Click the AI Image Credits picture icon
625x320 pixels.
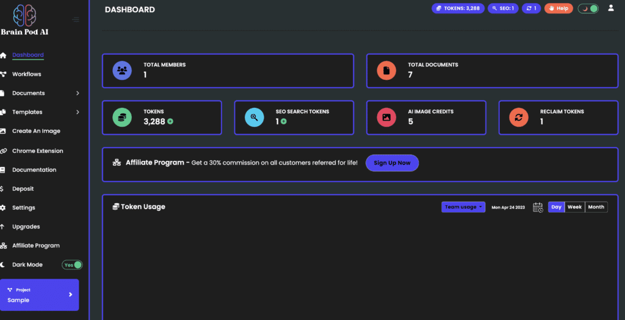(x=387, y=117)
